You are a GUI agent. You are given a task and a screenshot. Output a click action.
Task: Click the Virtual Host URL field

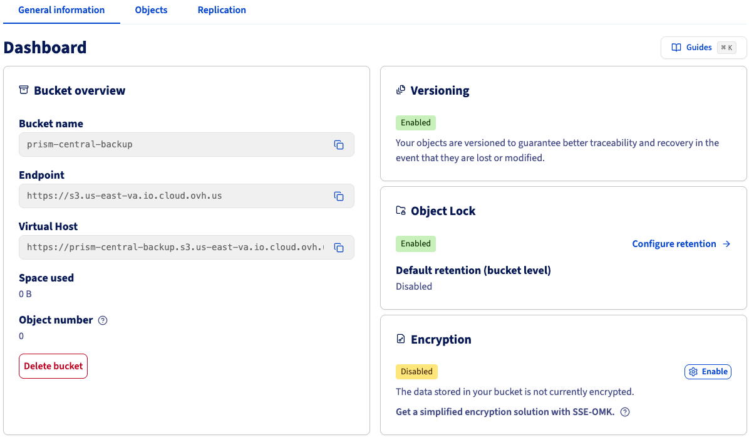(186, 247)
